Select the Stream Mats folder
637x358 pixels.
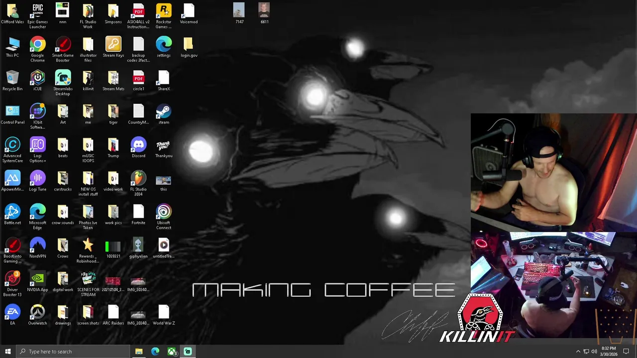[x=113, y=81]
